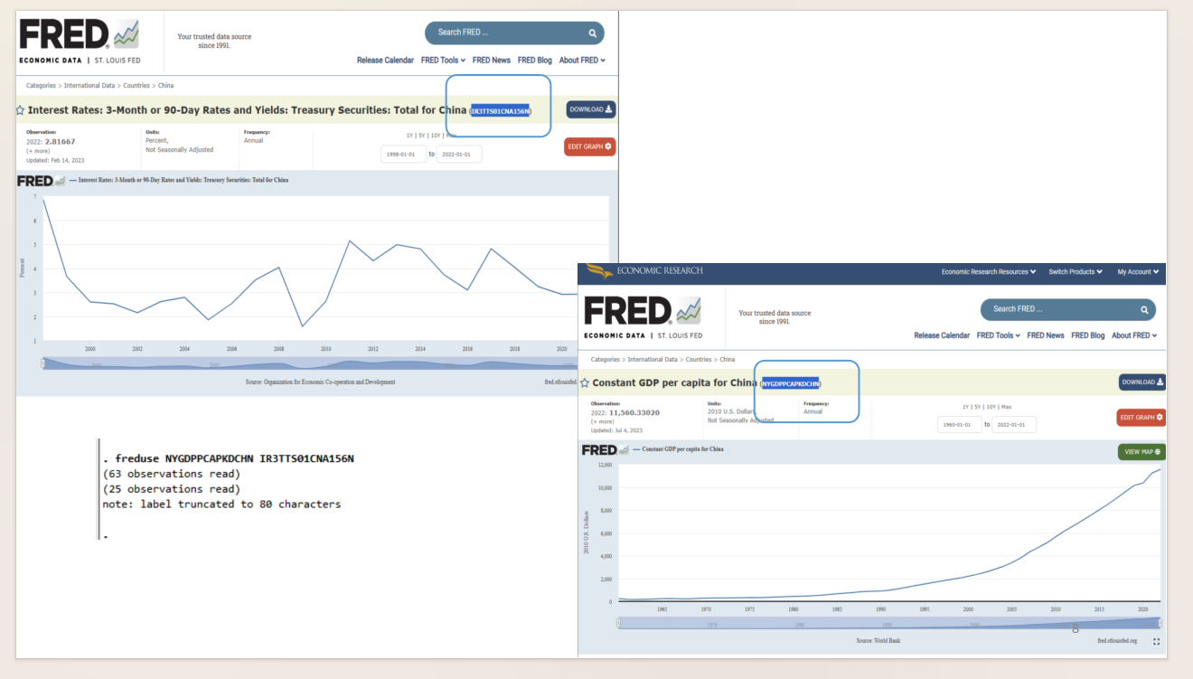Open FRED Tools menu on the Interest Rates page
The image size is (1193, 679).
pos(443,61)
